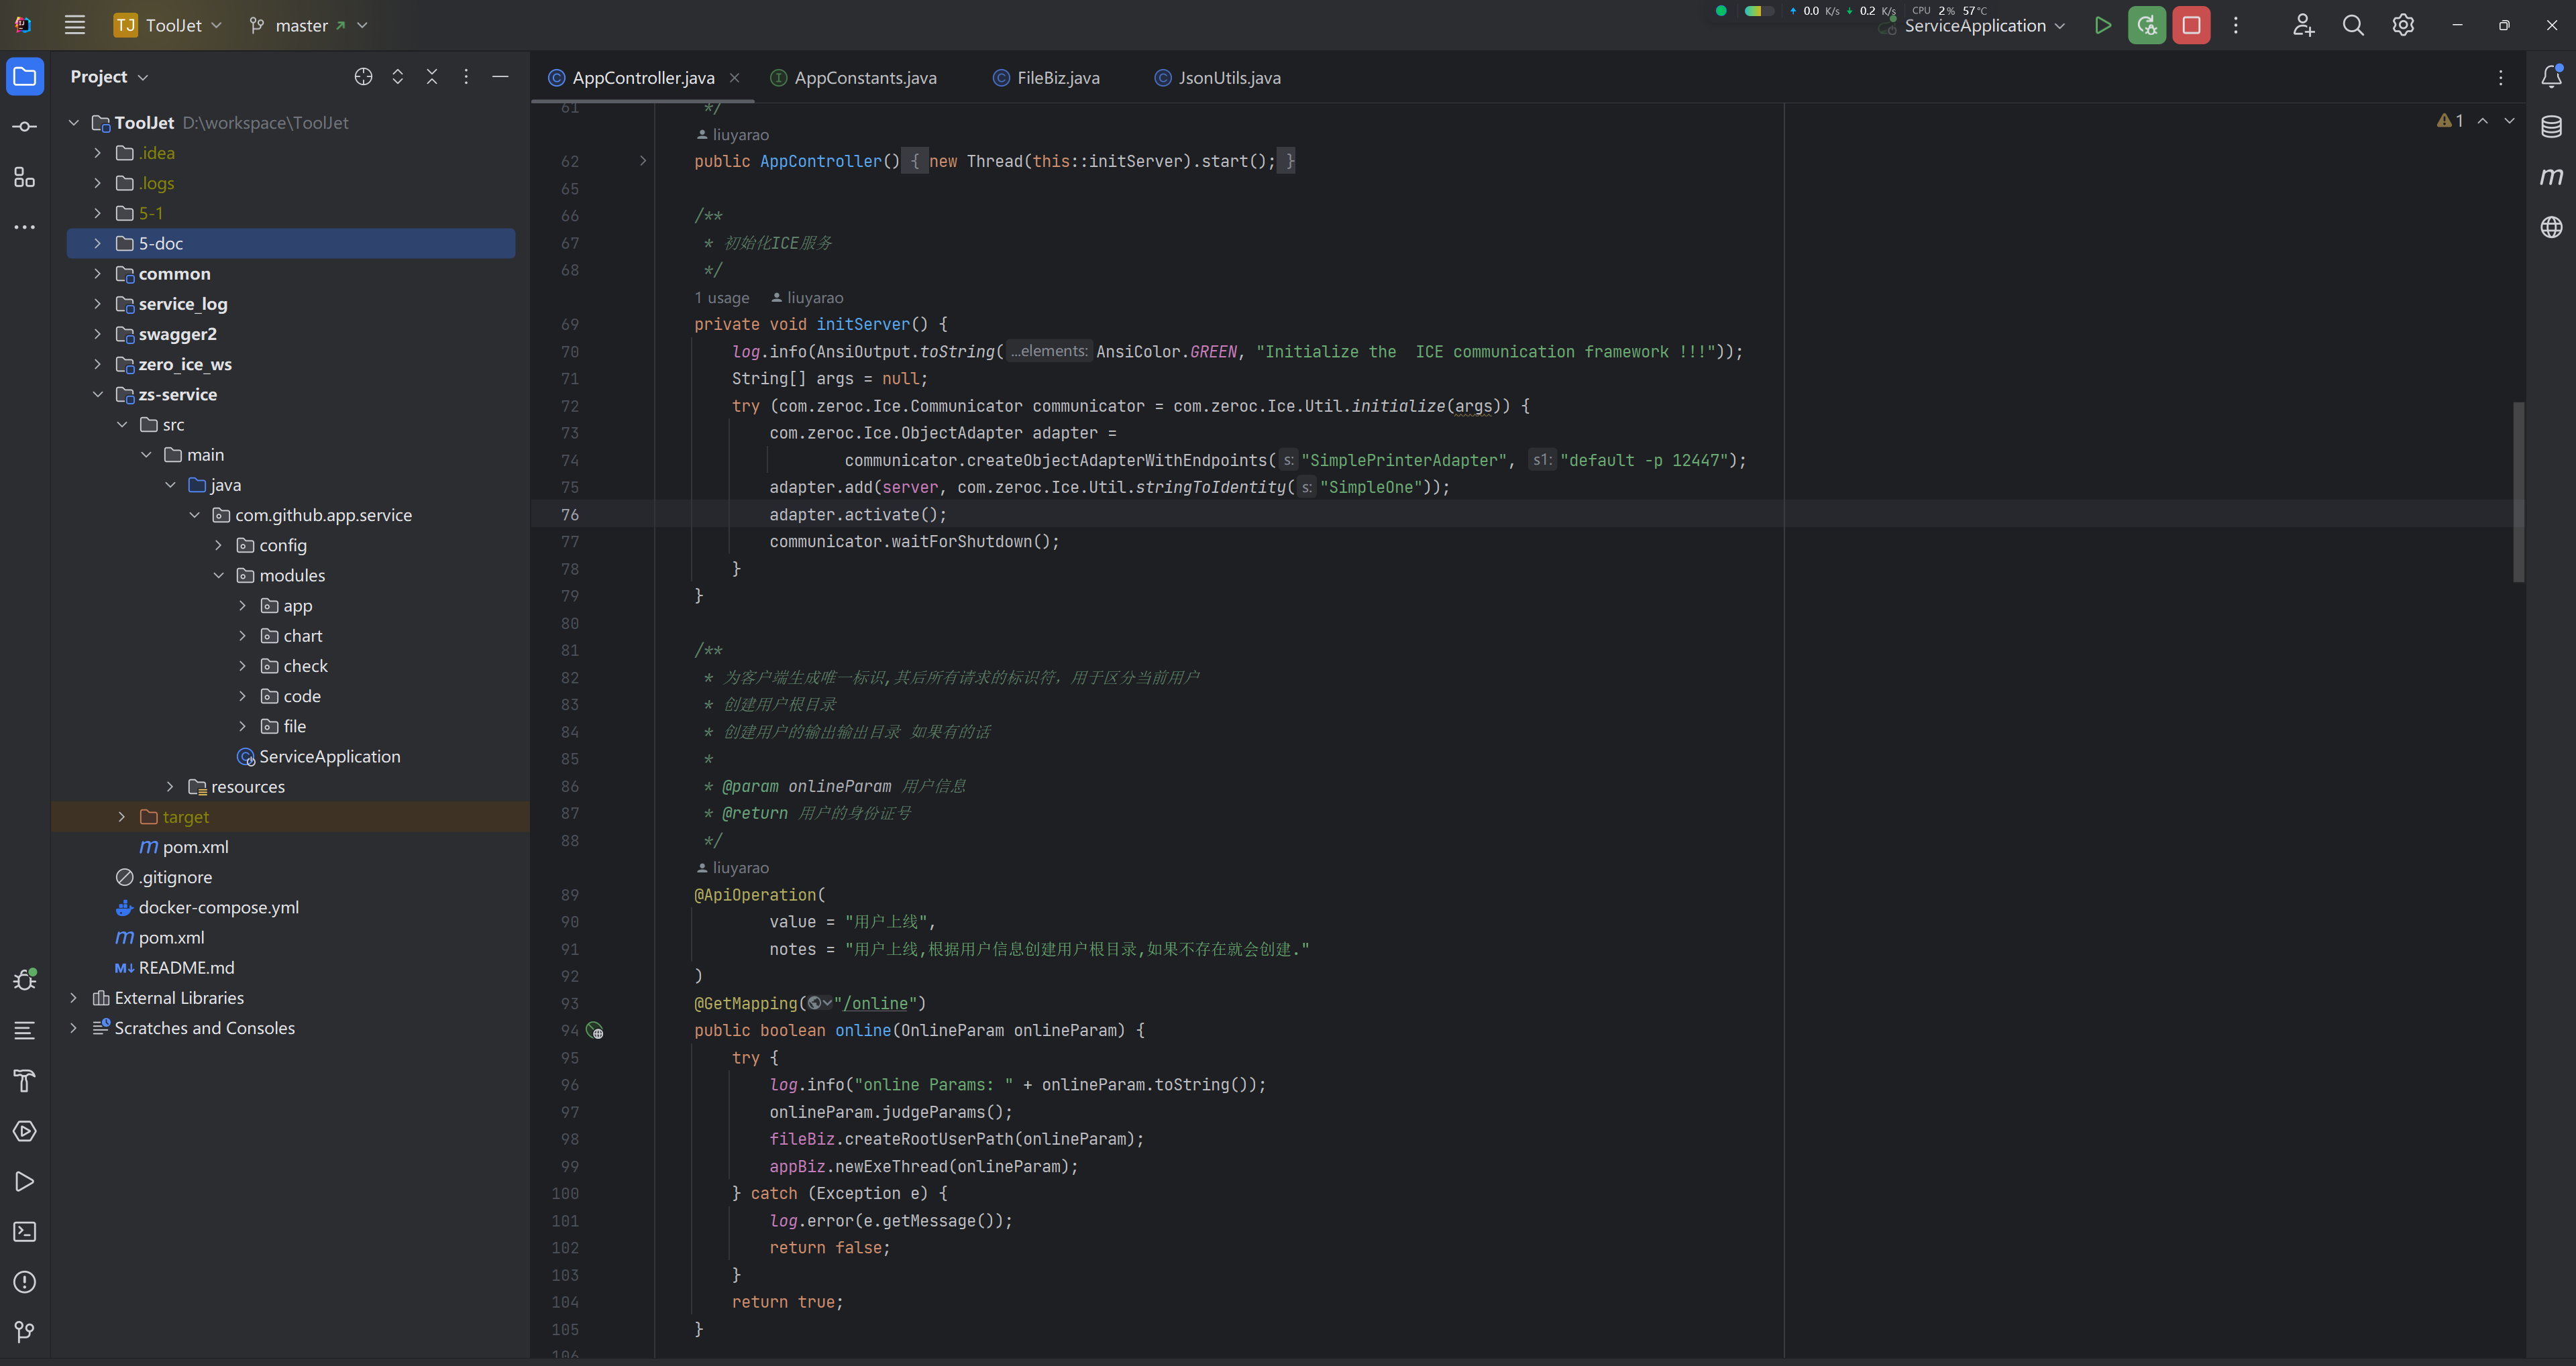Open Project view mode dropdown
This screenshot has height=1366, width=2576.
[109, 77]
